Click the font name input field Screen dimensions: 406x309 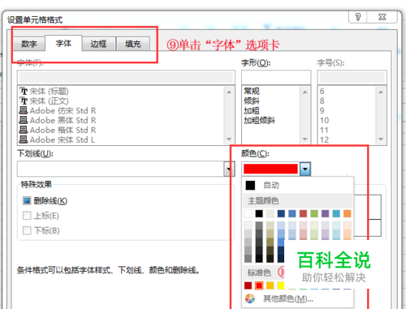(x=126, y=78)
